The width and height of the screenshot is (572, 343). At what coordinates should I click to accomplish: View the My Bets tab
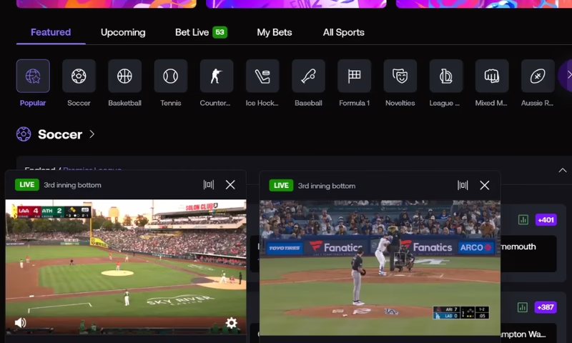point(275,32)
